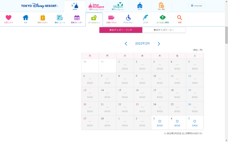Click the page vertical scrollbar thumb

(x=227, y=35)
